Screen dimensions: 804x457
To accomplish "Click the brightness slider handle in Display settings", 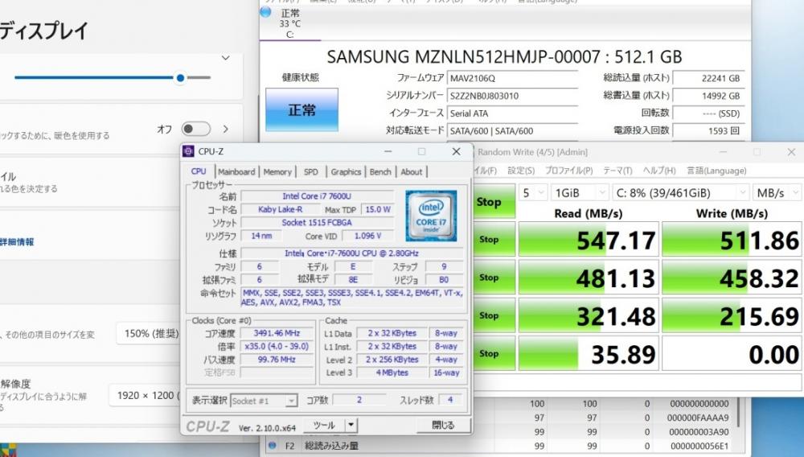I will 180,78.
